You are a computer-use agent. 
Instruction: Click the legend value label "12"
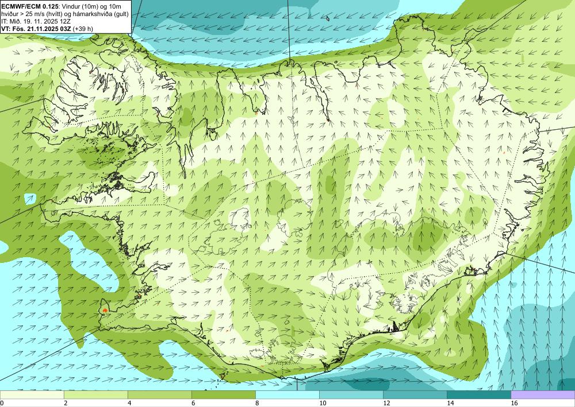click(x=386, y=403)
